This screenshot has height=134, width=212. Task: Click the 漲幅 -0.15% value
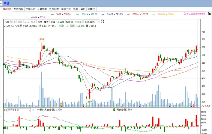tap(77, 26)
